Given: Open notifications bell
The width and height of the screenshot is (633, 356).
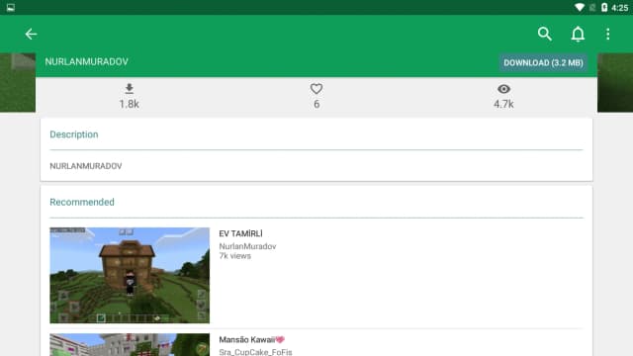Looking at the screenshot, I should tap(578, 34).
